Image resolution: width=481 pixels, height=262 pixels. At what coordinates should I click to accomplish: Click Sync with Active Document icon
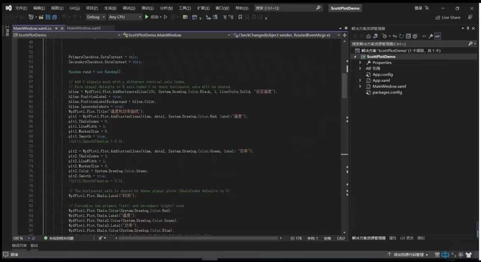(395, 36)
